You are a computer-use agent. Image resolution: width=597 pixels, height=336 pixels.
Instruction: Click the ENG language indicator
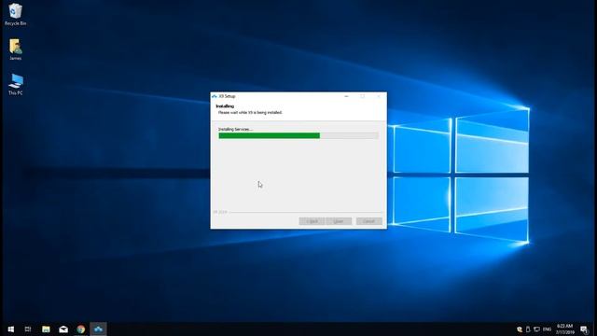click(x=548, y=329)
